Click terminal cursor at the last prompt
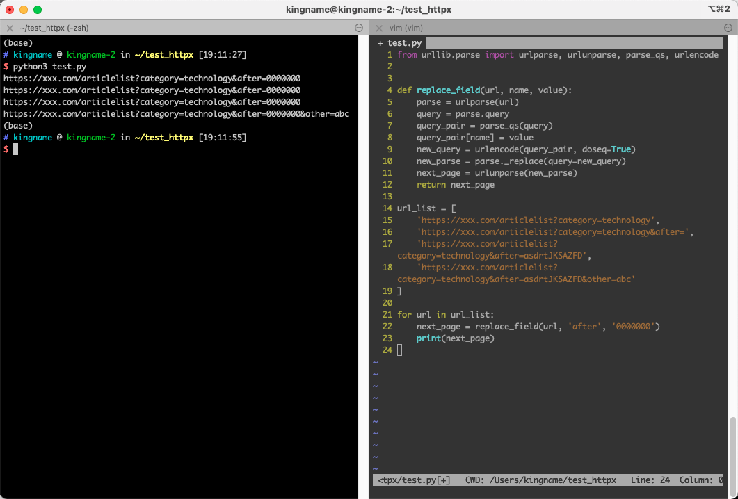 [x=15, y=149]
